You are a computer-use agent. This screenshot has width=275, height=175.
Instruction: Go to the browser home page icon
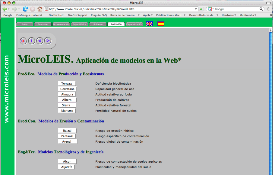coord(40,9)
